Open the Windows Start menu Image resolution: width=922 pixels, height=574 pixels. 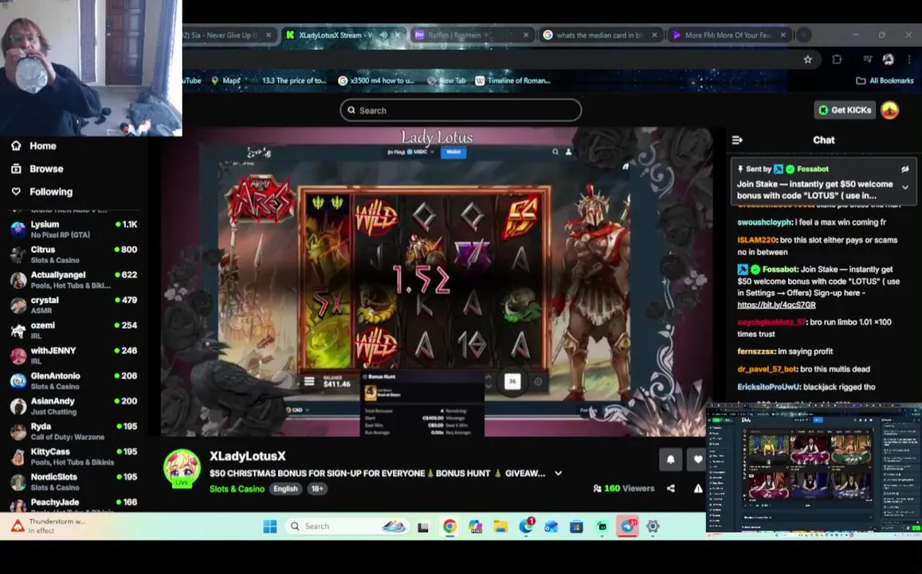pyautogui.click(x=270, y=526)
